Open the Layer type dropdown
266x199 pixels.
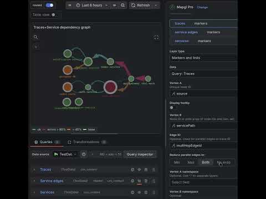click(x=203, y=58)
